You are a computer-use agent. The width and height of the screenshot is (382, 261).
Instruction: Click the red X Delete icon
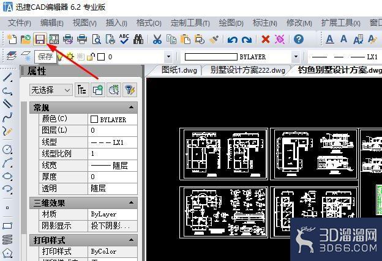coord(266,39)
